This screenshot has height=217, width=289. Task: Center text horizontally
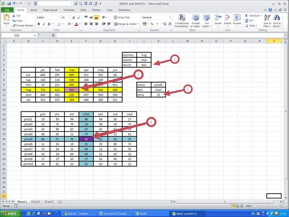(x=91, y=24)
